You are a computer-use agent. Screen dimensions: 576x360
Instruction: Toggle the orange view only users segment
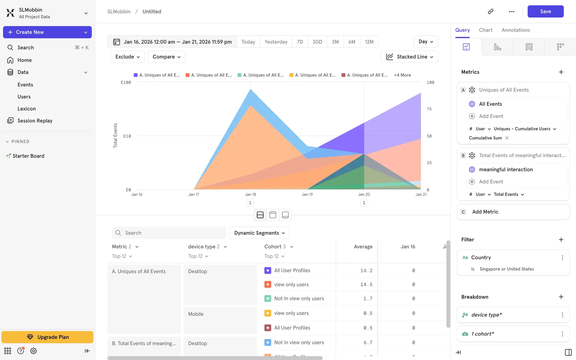[268, 284]
